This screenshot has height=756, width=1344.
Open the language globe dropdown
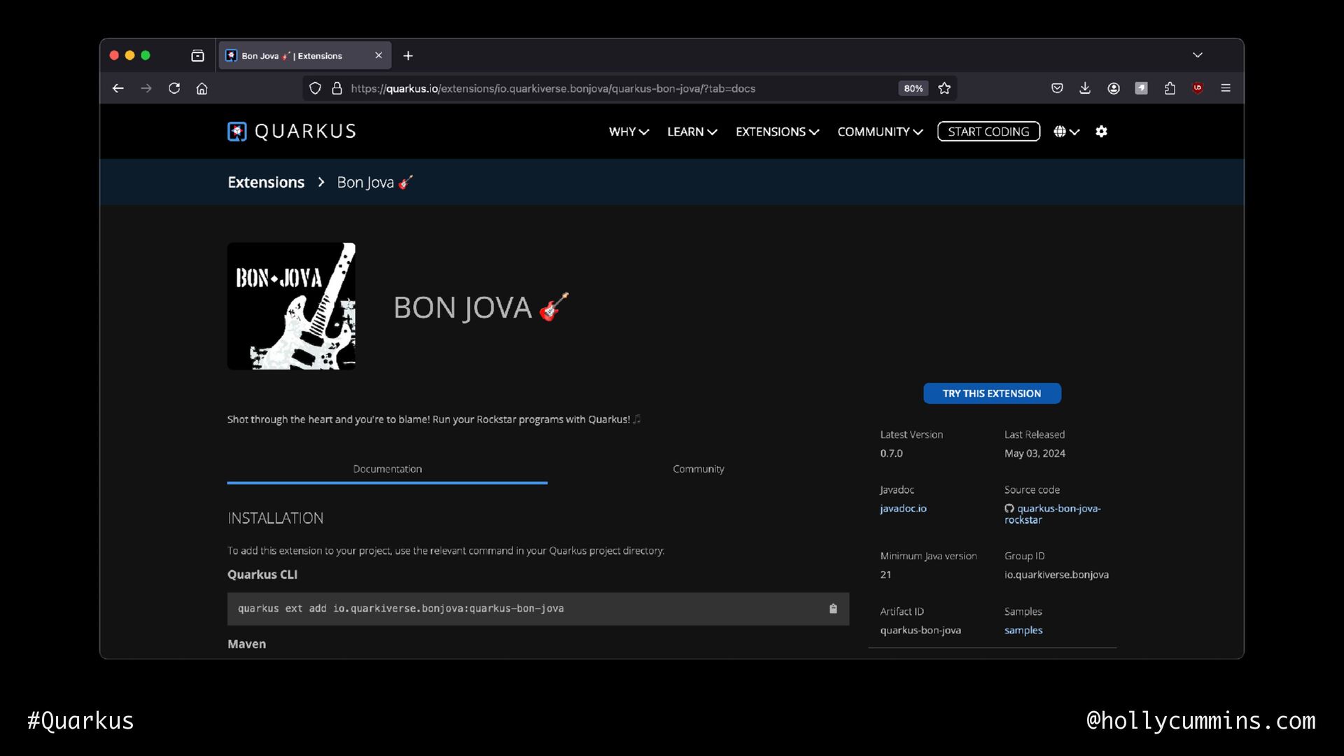tap(1066, 132)
